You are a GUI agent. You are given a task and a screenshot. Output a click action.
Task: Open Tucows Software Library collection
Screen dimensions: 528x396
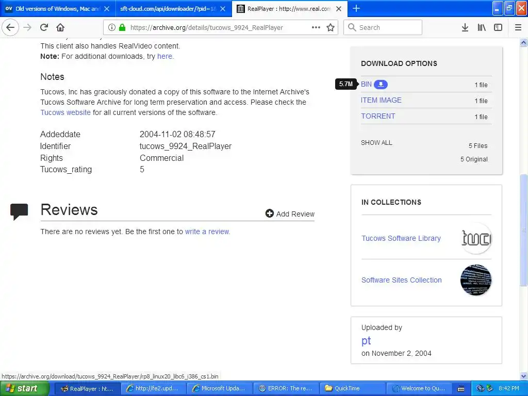click(401, 238)
